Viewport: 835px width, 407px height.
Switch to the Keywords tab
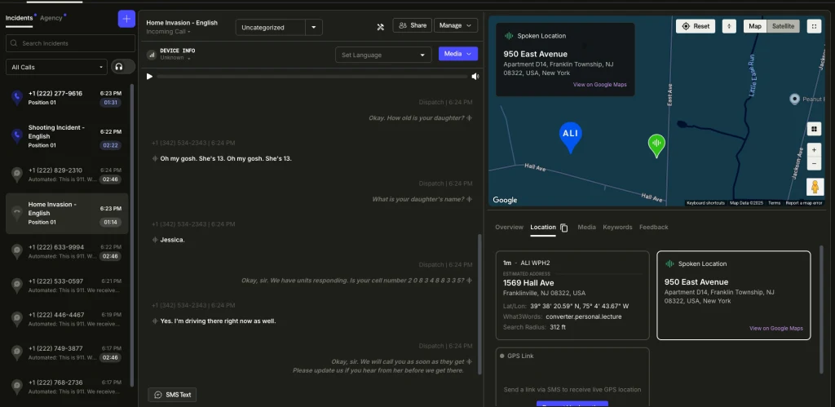click(x=617, y=228)
